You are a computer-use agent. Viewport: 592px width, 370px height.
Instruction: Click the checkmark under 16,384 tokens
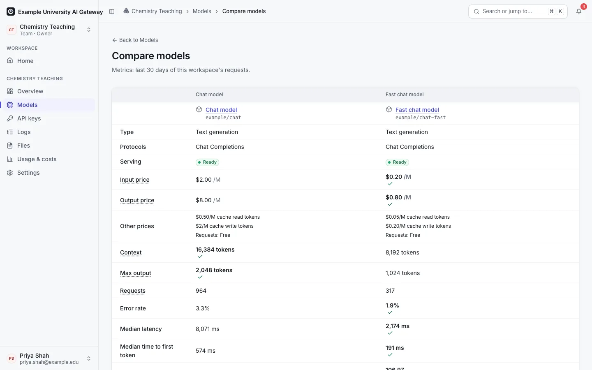200,257
